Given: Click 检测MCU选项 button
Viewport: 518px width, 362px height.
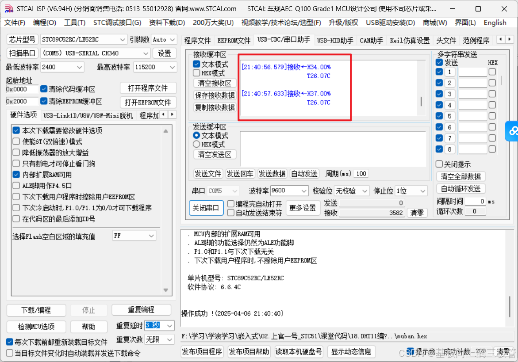Looking at the screenshot, I should (x=36, y=327).
